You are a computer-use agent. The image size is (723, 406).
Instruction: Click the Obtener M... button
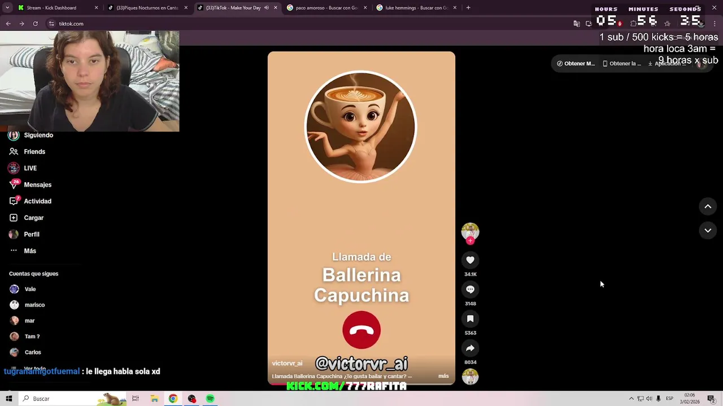click(576, 63)
